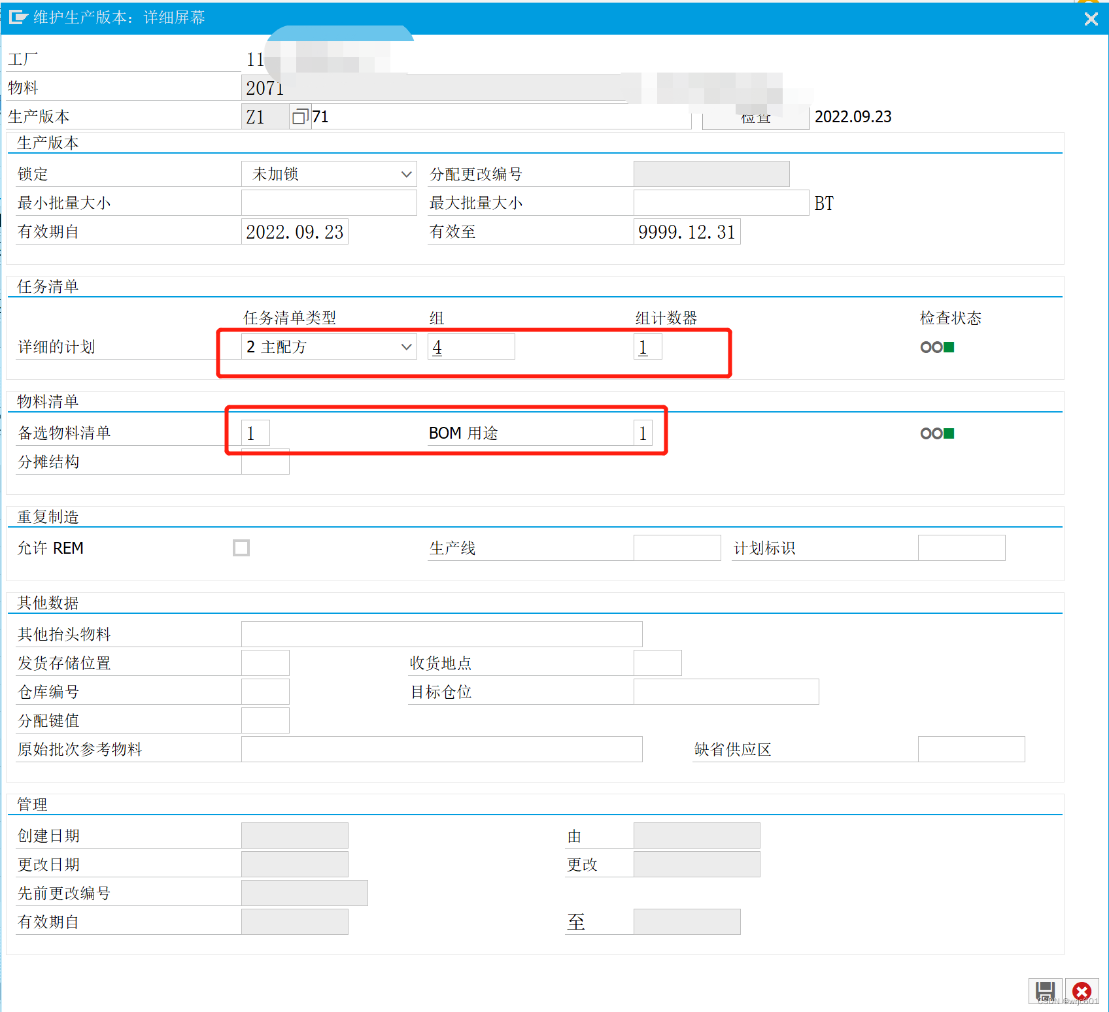
Task: Click the 分配更改编号 greyed field
Action: pyautogui.click(x=711, y=174)
